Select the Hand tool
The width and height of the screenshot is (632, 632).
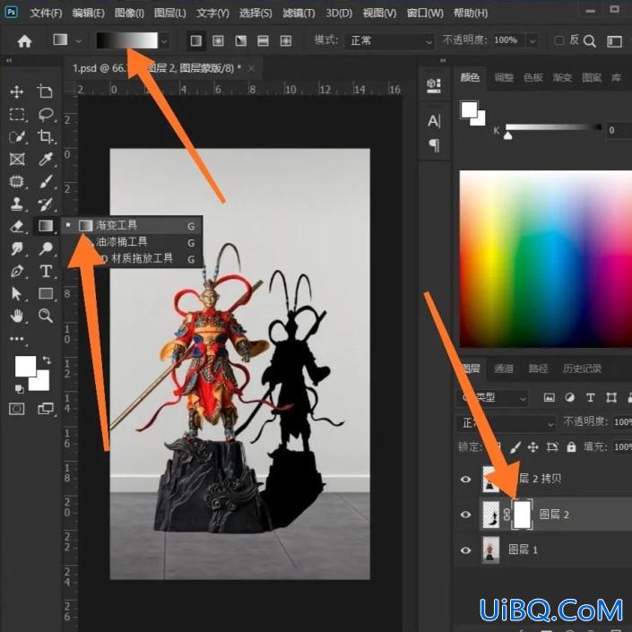point(16,316)
